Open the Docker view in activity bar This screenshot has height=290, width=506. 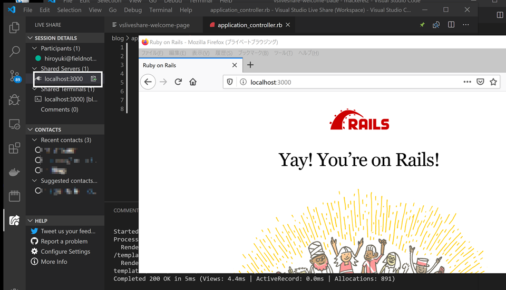tap(14, 173)
